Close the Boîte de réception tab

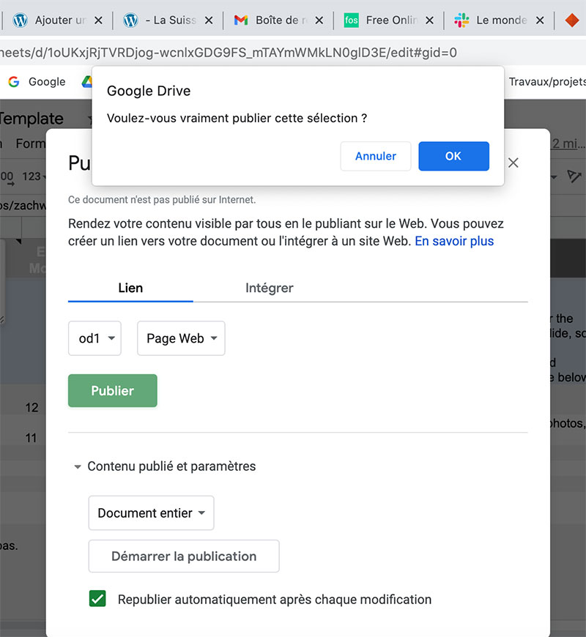[319, 21]
